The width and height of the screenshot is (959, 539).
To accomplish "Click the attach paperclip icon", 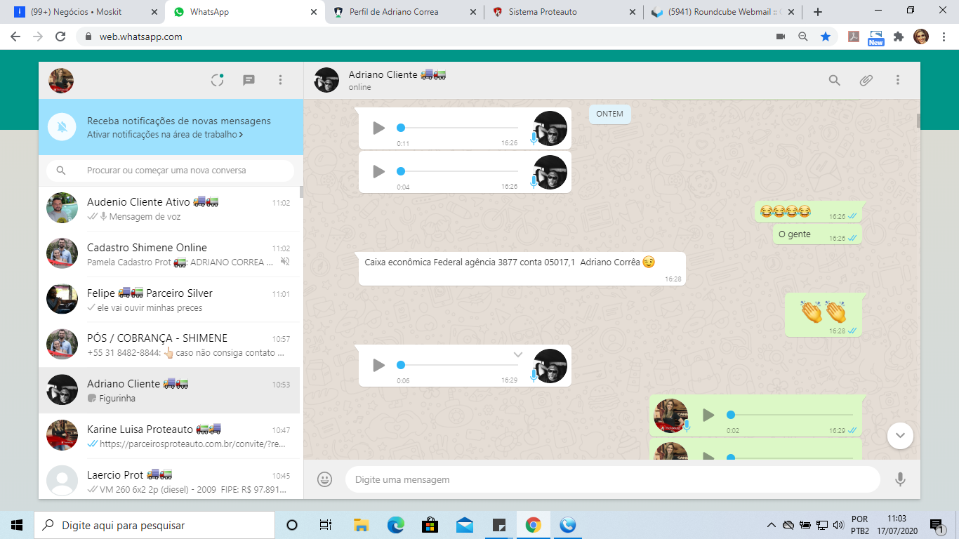I will [866, 80].
